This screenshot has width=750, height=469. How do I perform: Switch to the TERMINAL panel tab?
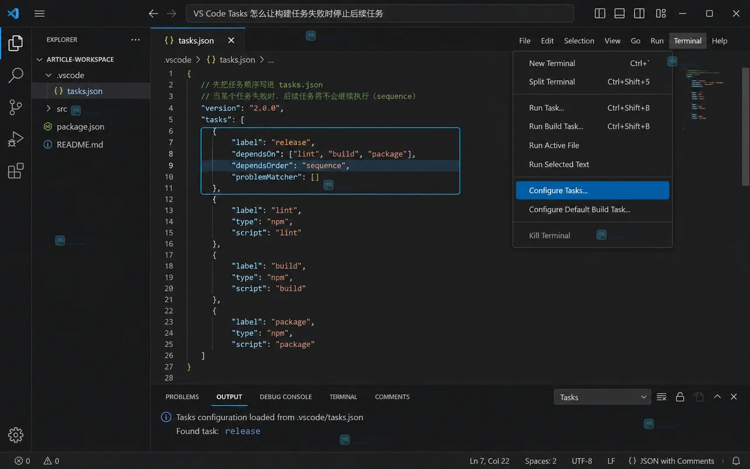(343, 397)
